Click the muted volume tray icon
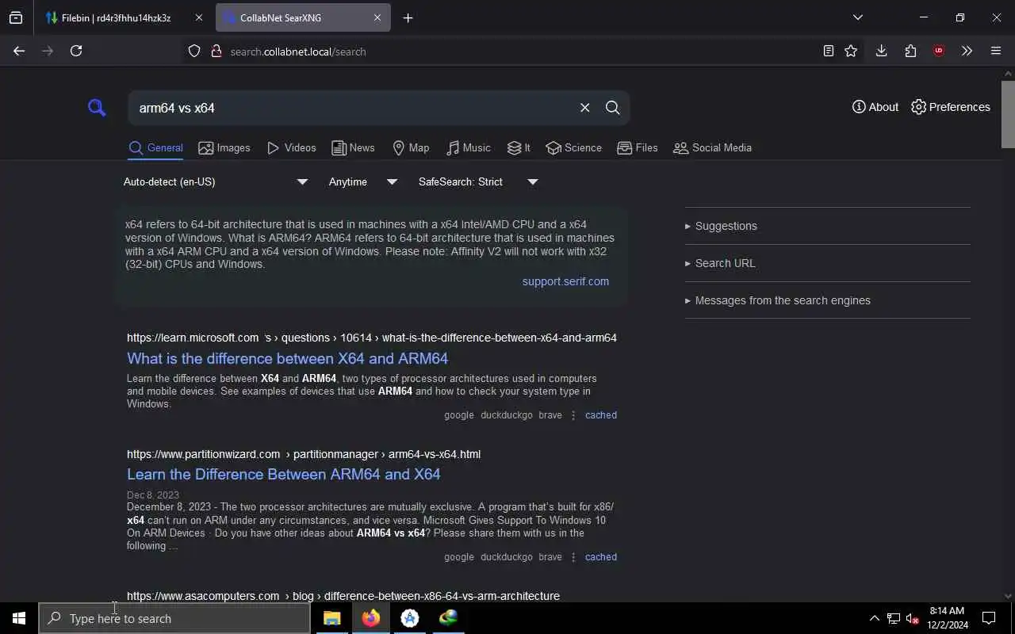The width and height of the screenshot is (1015, 634). 912,618
